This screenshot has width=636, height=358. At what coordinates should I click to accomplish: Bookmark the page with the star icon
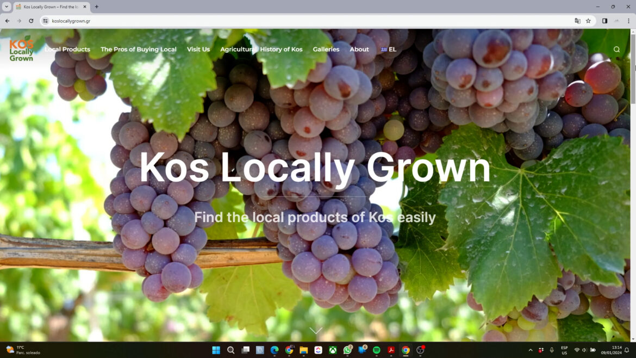click(589, 21)
